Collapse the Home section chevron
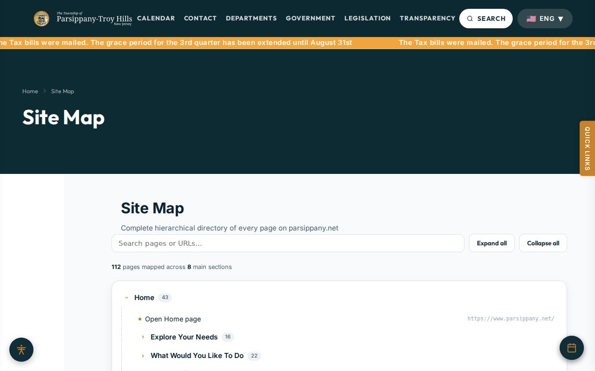 (x=126, y=298)
